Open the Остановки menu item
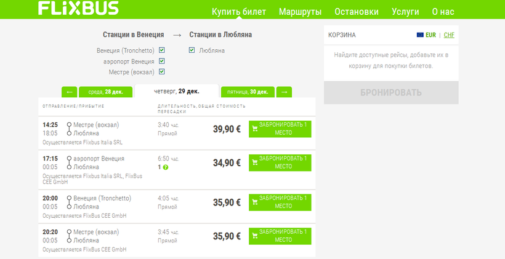 click(357, 11)
